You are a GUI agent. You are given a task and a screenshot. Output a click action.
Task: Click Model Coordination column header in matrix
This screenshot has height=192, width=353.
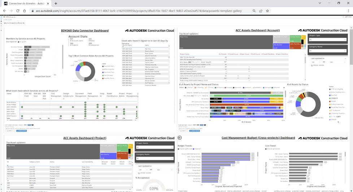[112, 95]
